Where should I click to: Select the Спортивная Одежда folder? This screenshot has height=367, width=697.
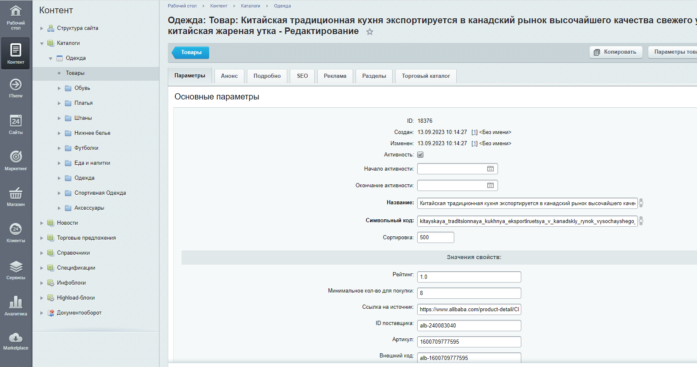coord(100,193)
